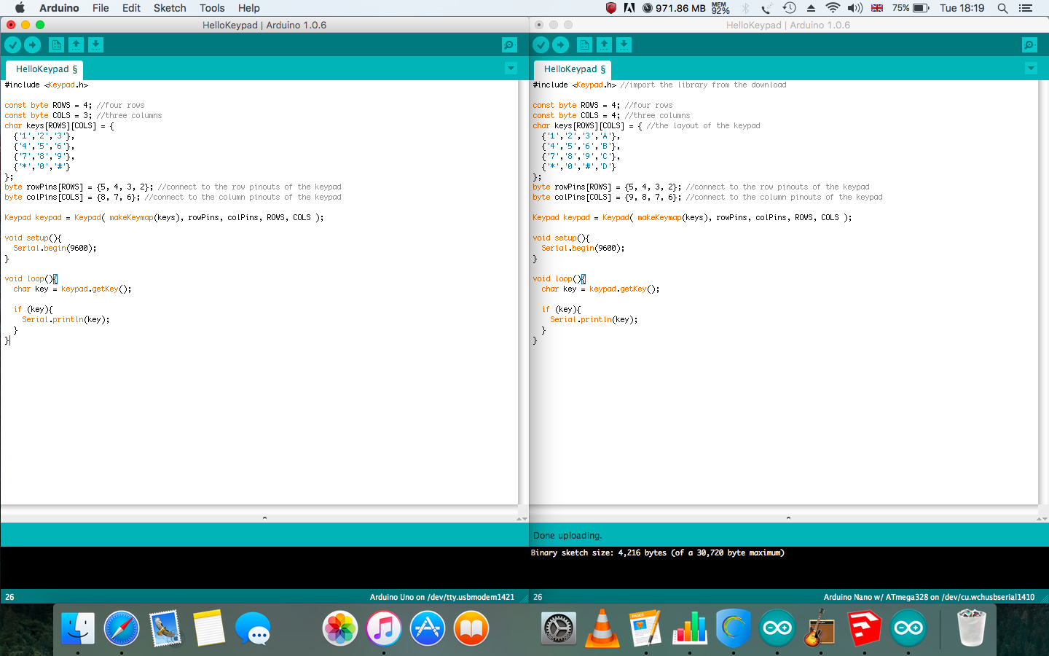Viewport: 1049px width, 656px height.
Task: Open Mail from the Dock
Action: click(165, 628)
